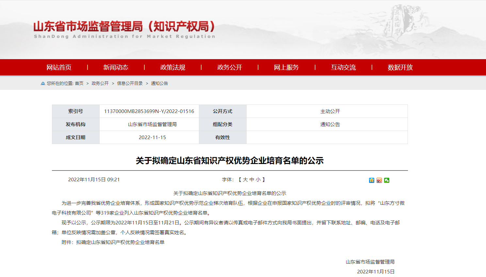
Task: Click the 组配分类 header cell
Action: pyautogui.click(x=223, y=124)
